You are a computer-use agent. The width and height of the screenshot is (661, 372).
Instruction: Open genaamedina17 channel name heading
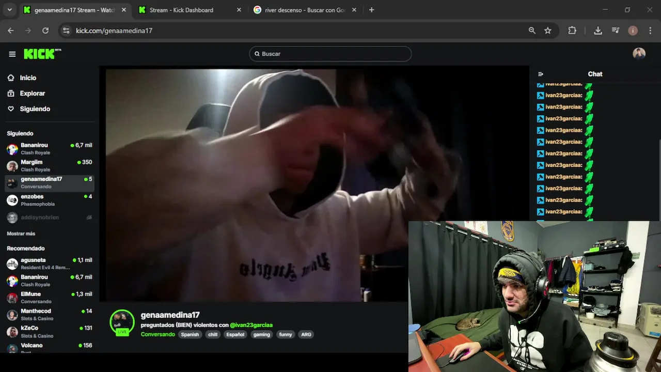pos(170,315)
